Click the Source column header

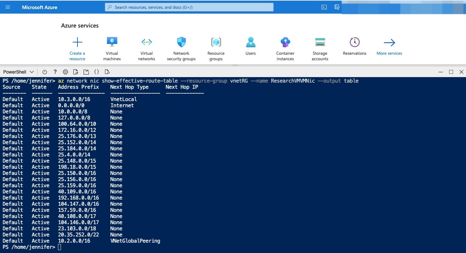[x=11, y=87]
